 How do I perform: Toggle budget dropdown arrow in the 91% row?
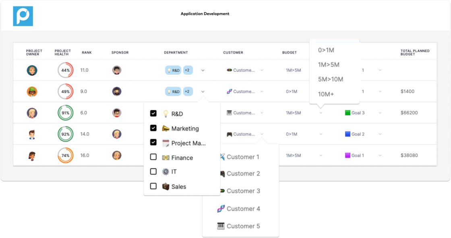321,113
